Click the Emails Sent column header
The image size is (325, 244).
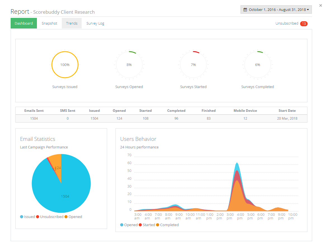tap(34, 111)
